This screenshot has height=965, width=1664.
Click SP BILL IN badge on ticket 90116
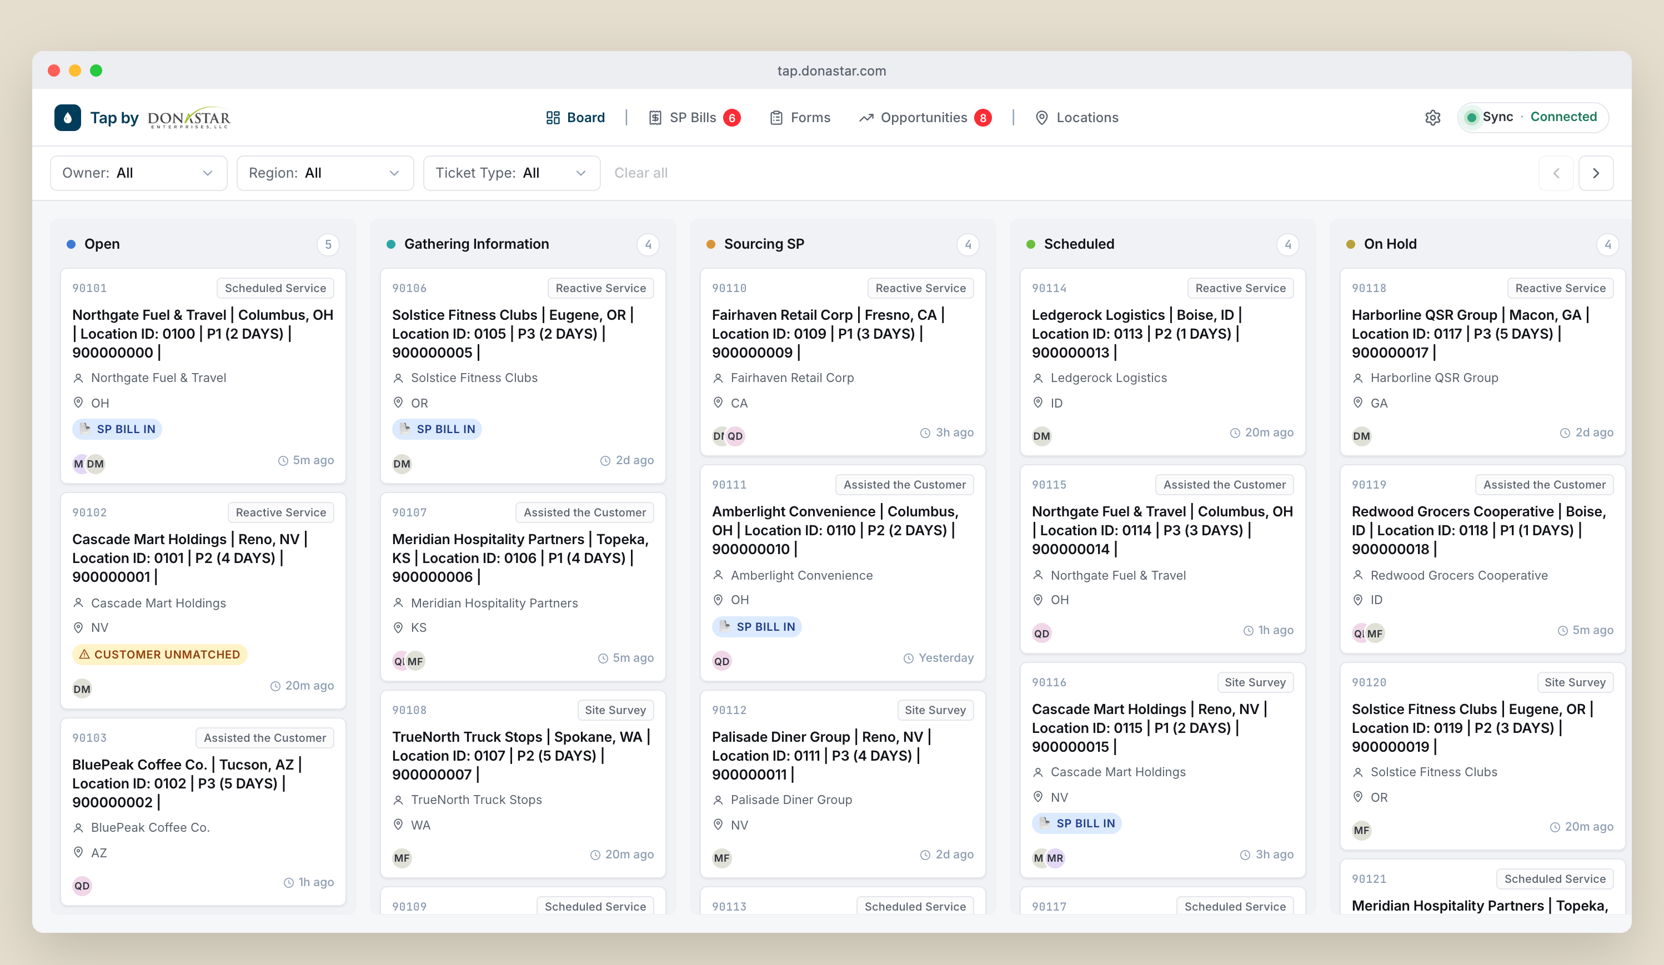point(1076,823)
